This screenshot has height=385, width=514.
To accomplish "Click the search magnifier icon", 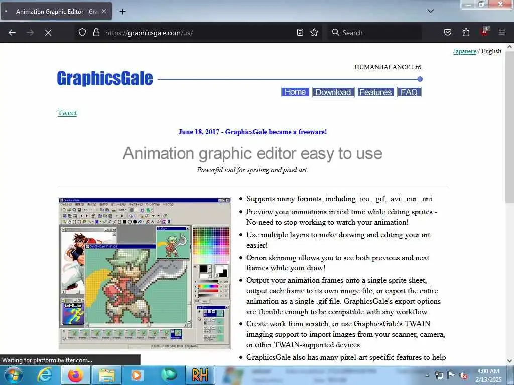I will [x=335, y=33].
